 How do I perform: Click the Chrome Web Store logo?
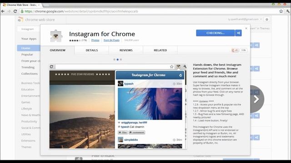coord(36,19)
